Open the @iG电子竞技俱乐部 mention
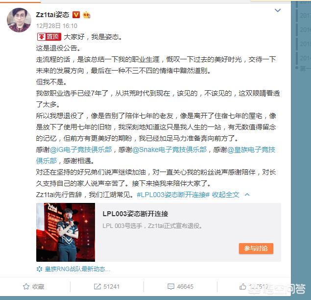This screenshot has width=311, height=300. (x=81, y=150)
